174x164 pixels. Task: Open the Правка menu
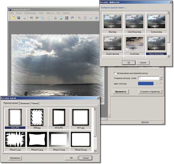pyautogui.click(x=19, y=13)
